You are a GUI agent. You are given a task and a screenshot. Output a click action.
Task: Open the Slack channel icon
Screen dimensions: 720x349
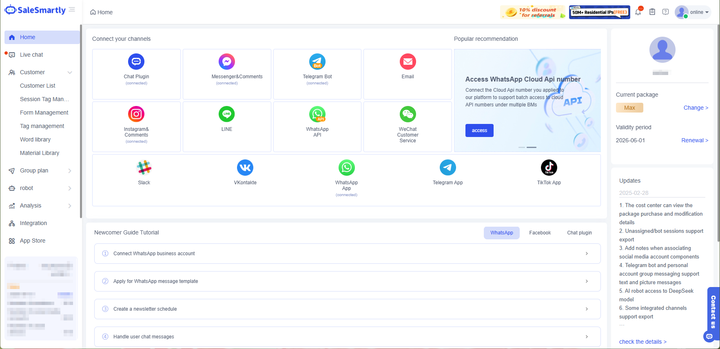(144, 168)
